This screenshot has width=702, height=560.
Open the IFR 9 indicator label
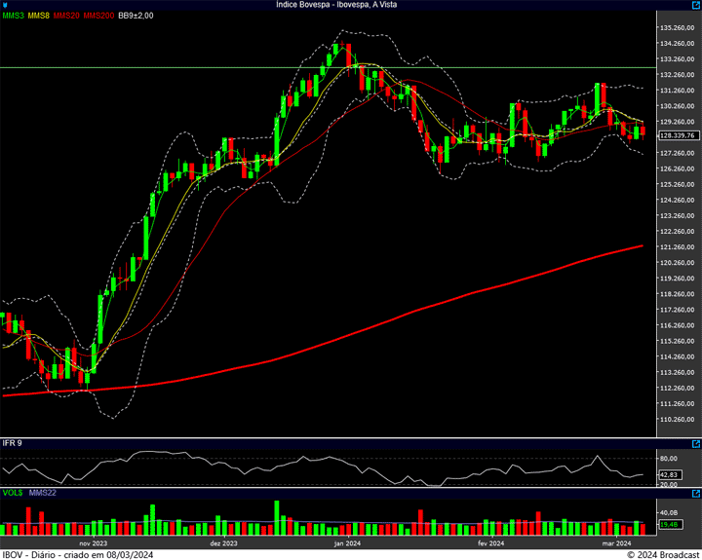tap(12, 443)
